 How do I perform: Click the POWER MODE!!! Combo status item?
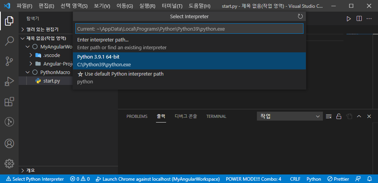pos(253,179)
